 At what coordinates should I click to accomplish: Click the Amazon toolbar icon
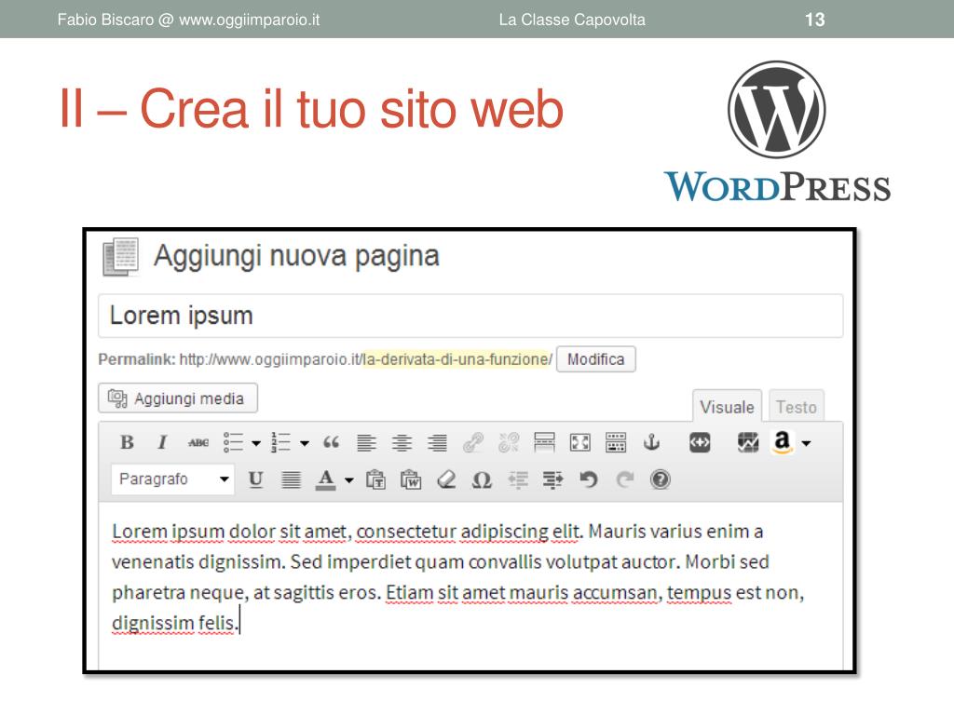coord(783,442)
